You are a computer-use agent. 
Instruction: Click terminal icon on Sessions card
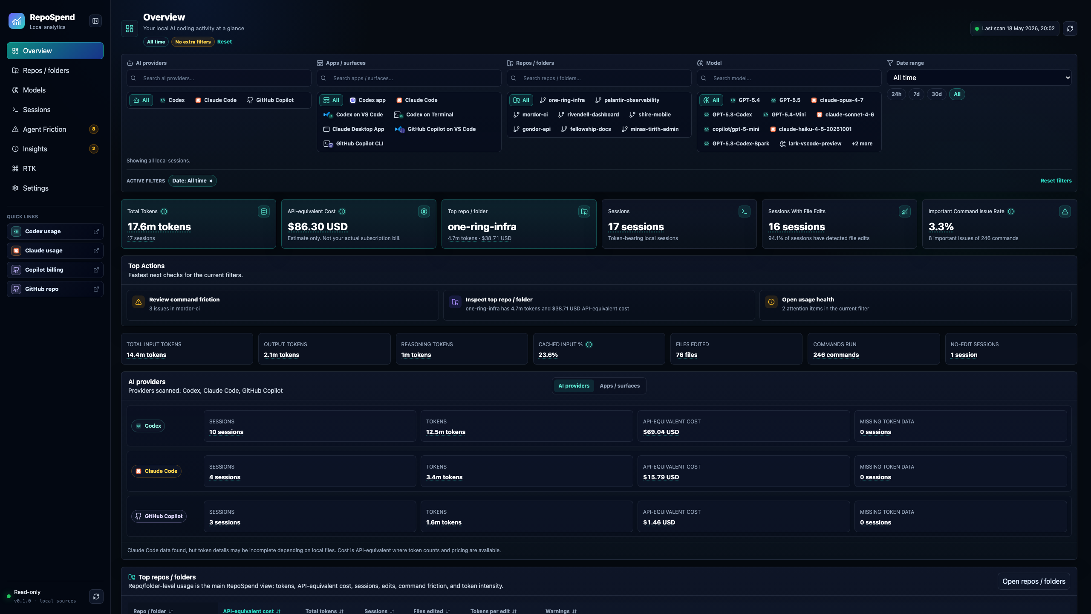point(745,211)
